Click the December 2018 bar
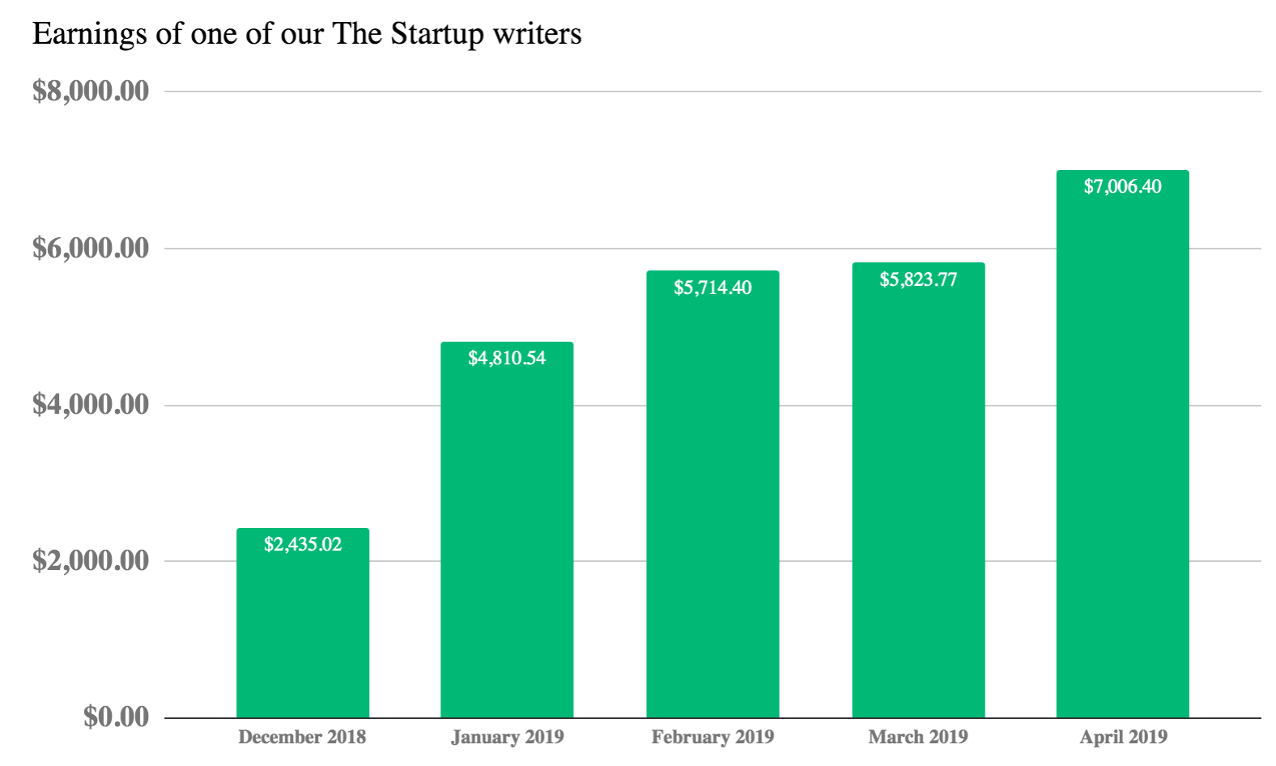1276x766 pixels. (x=303, y=623)
